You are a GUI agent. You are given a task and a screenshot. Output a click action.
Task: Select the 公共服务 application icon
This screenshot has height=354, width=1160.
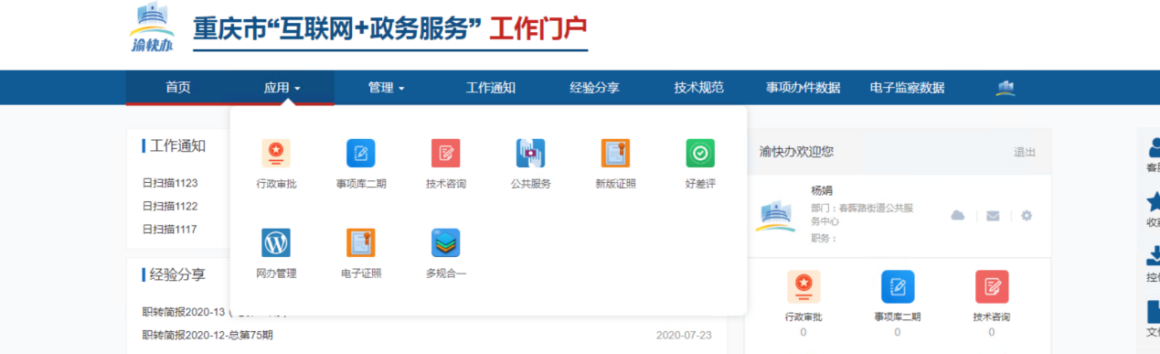coord(531,154)
